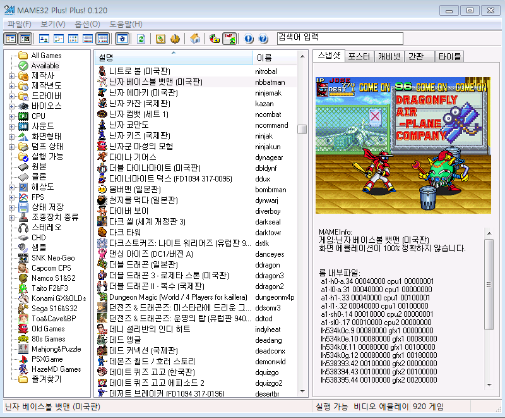This screenshot has width=505, height=418.
Task: Open the 도움말(H) menu
Action: 126,24
